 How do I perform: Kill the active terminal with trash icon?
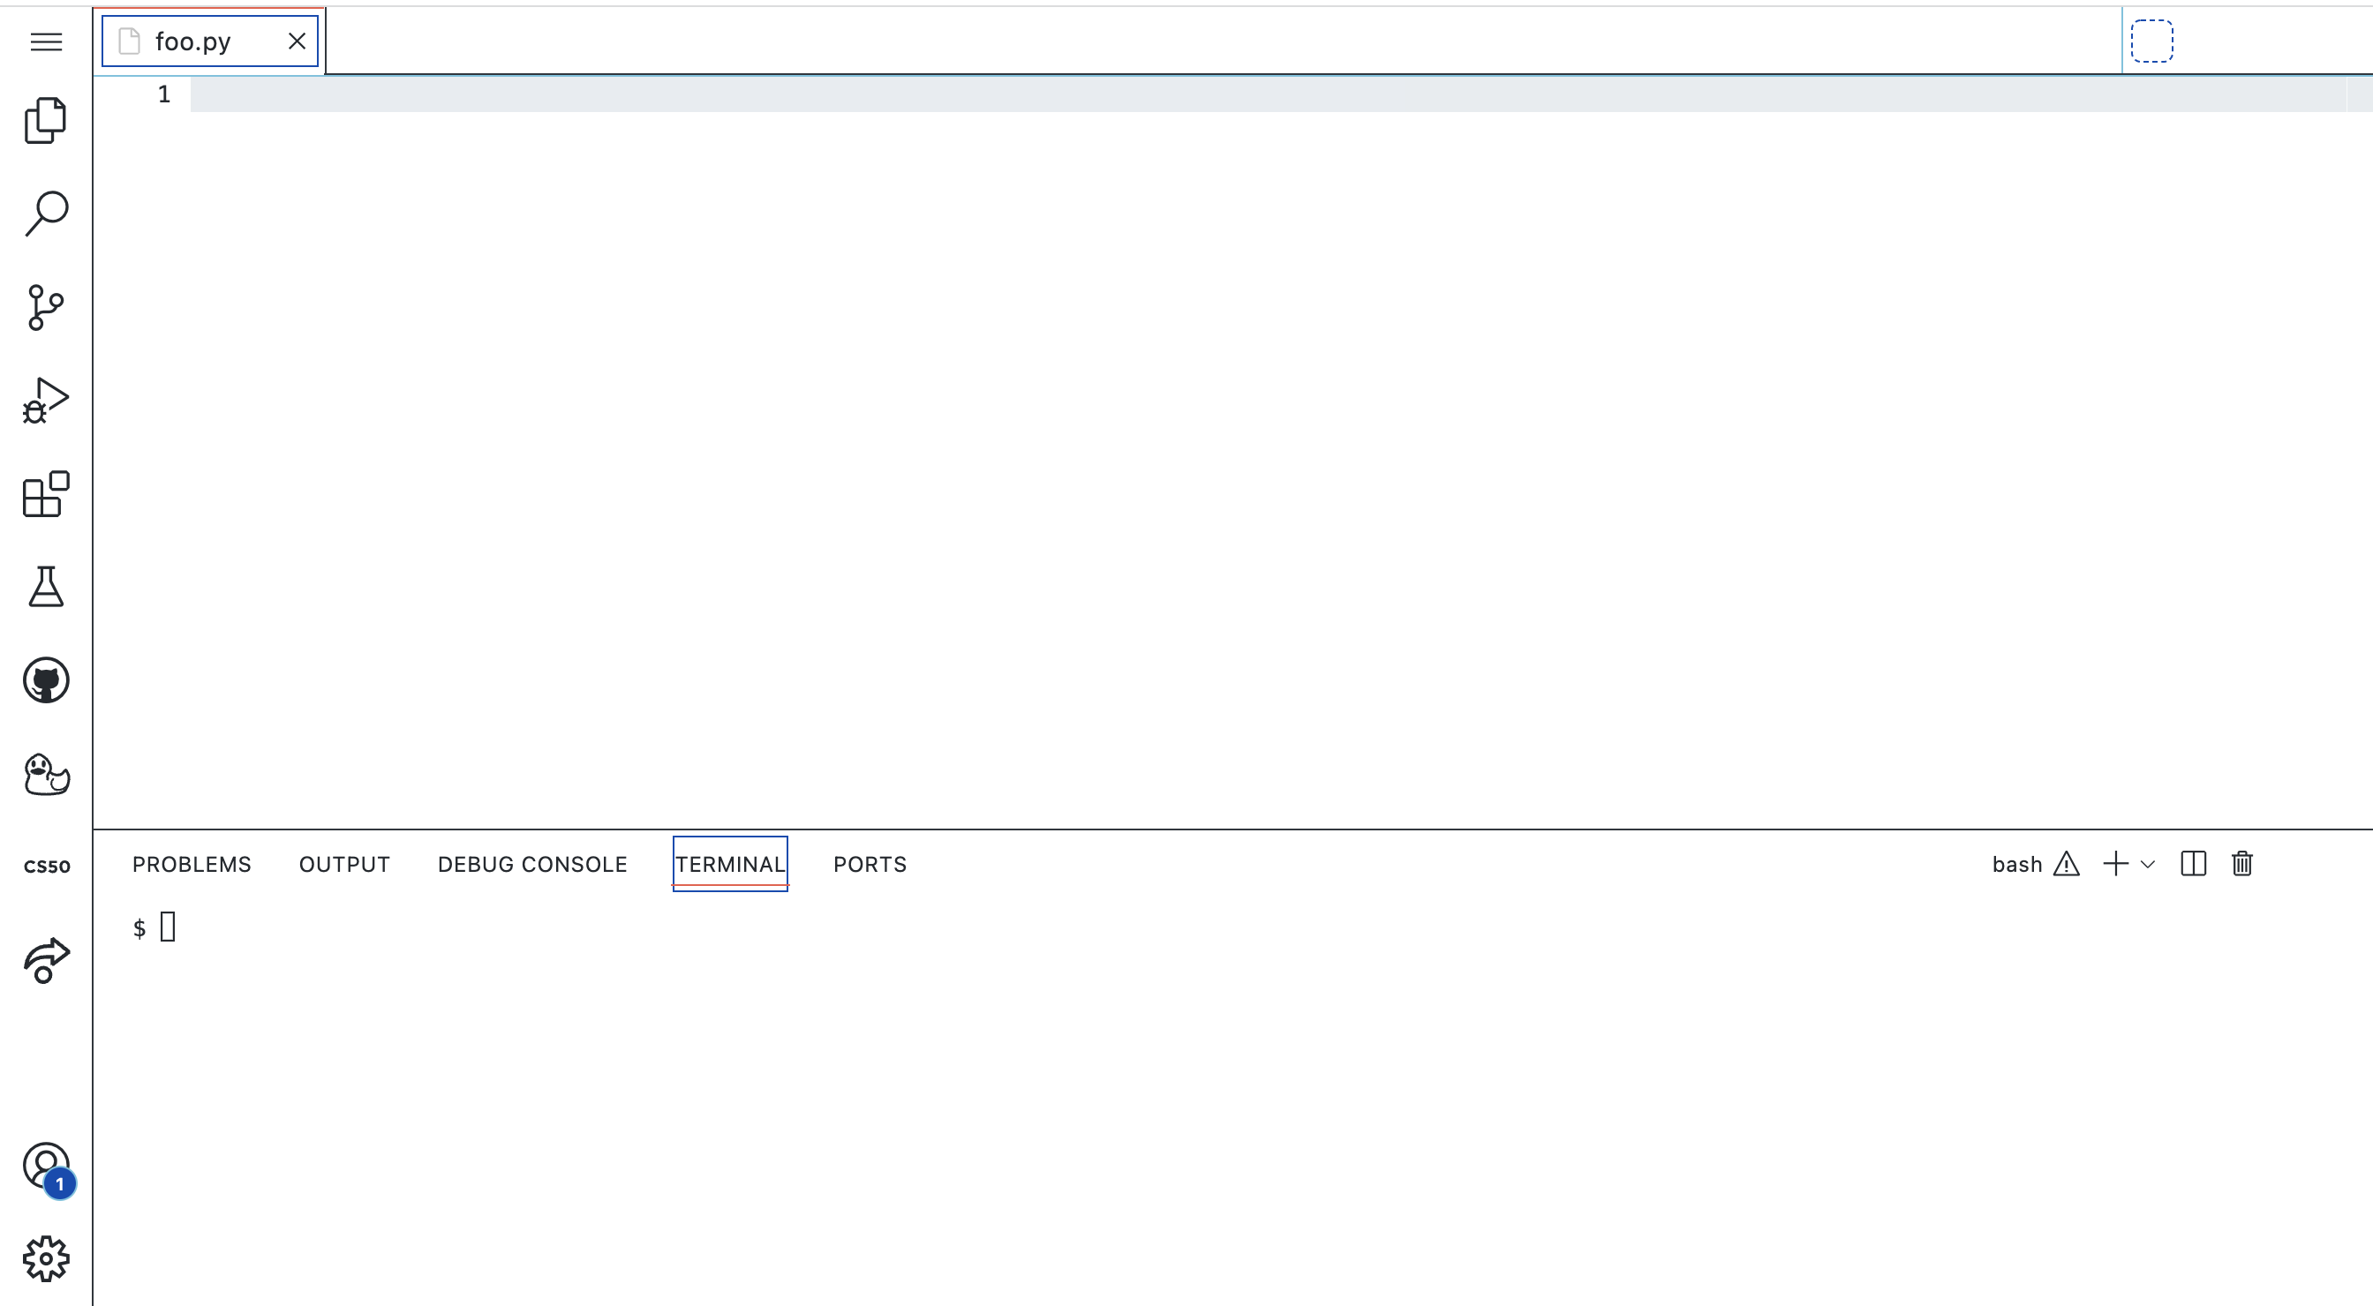[x=2242, y=864]
